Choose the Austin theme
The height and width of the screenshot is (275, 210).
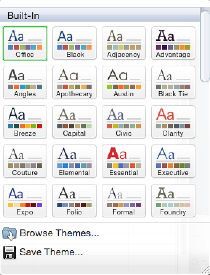(124, 82)
